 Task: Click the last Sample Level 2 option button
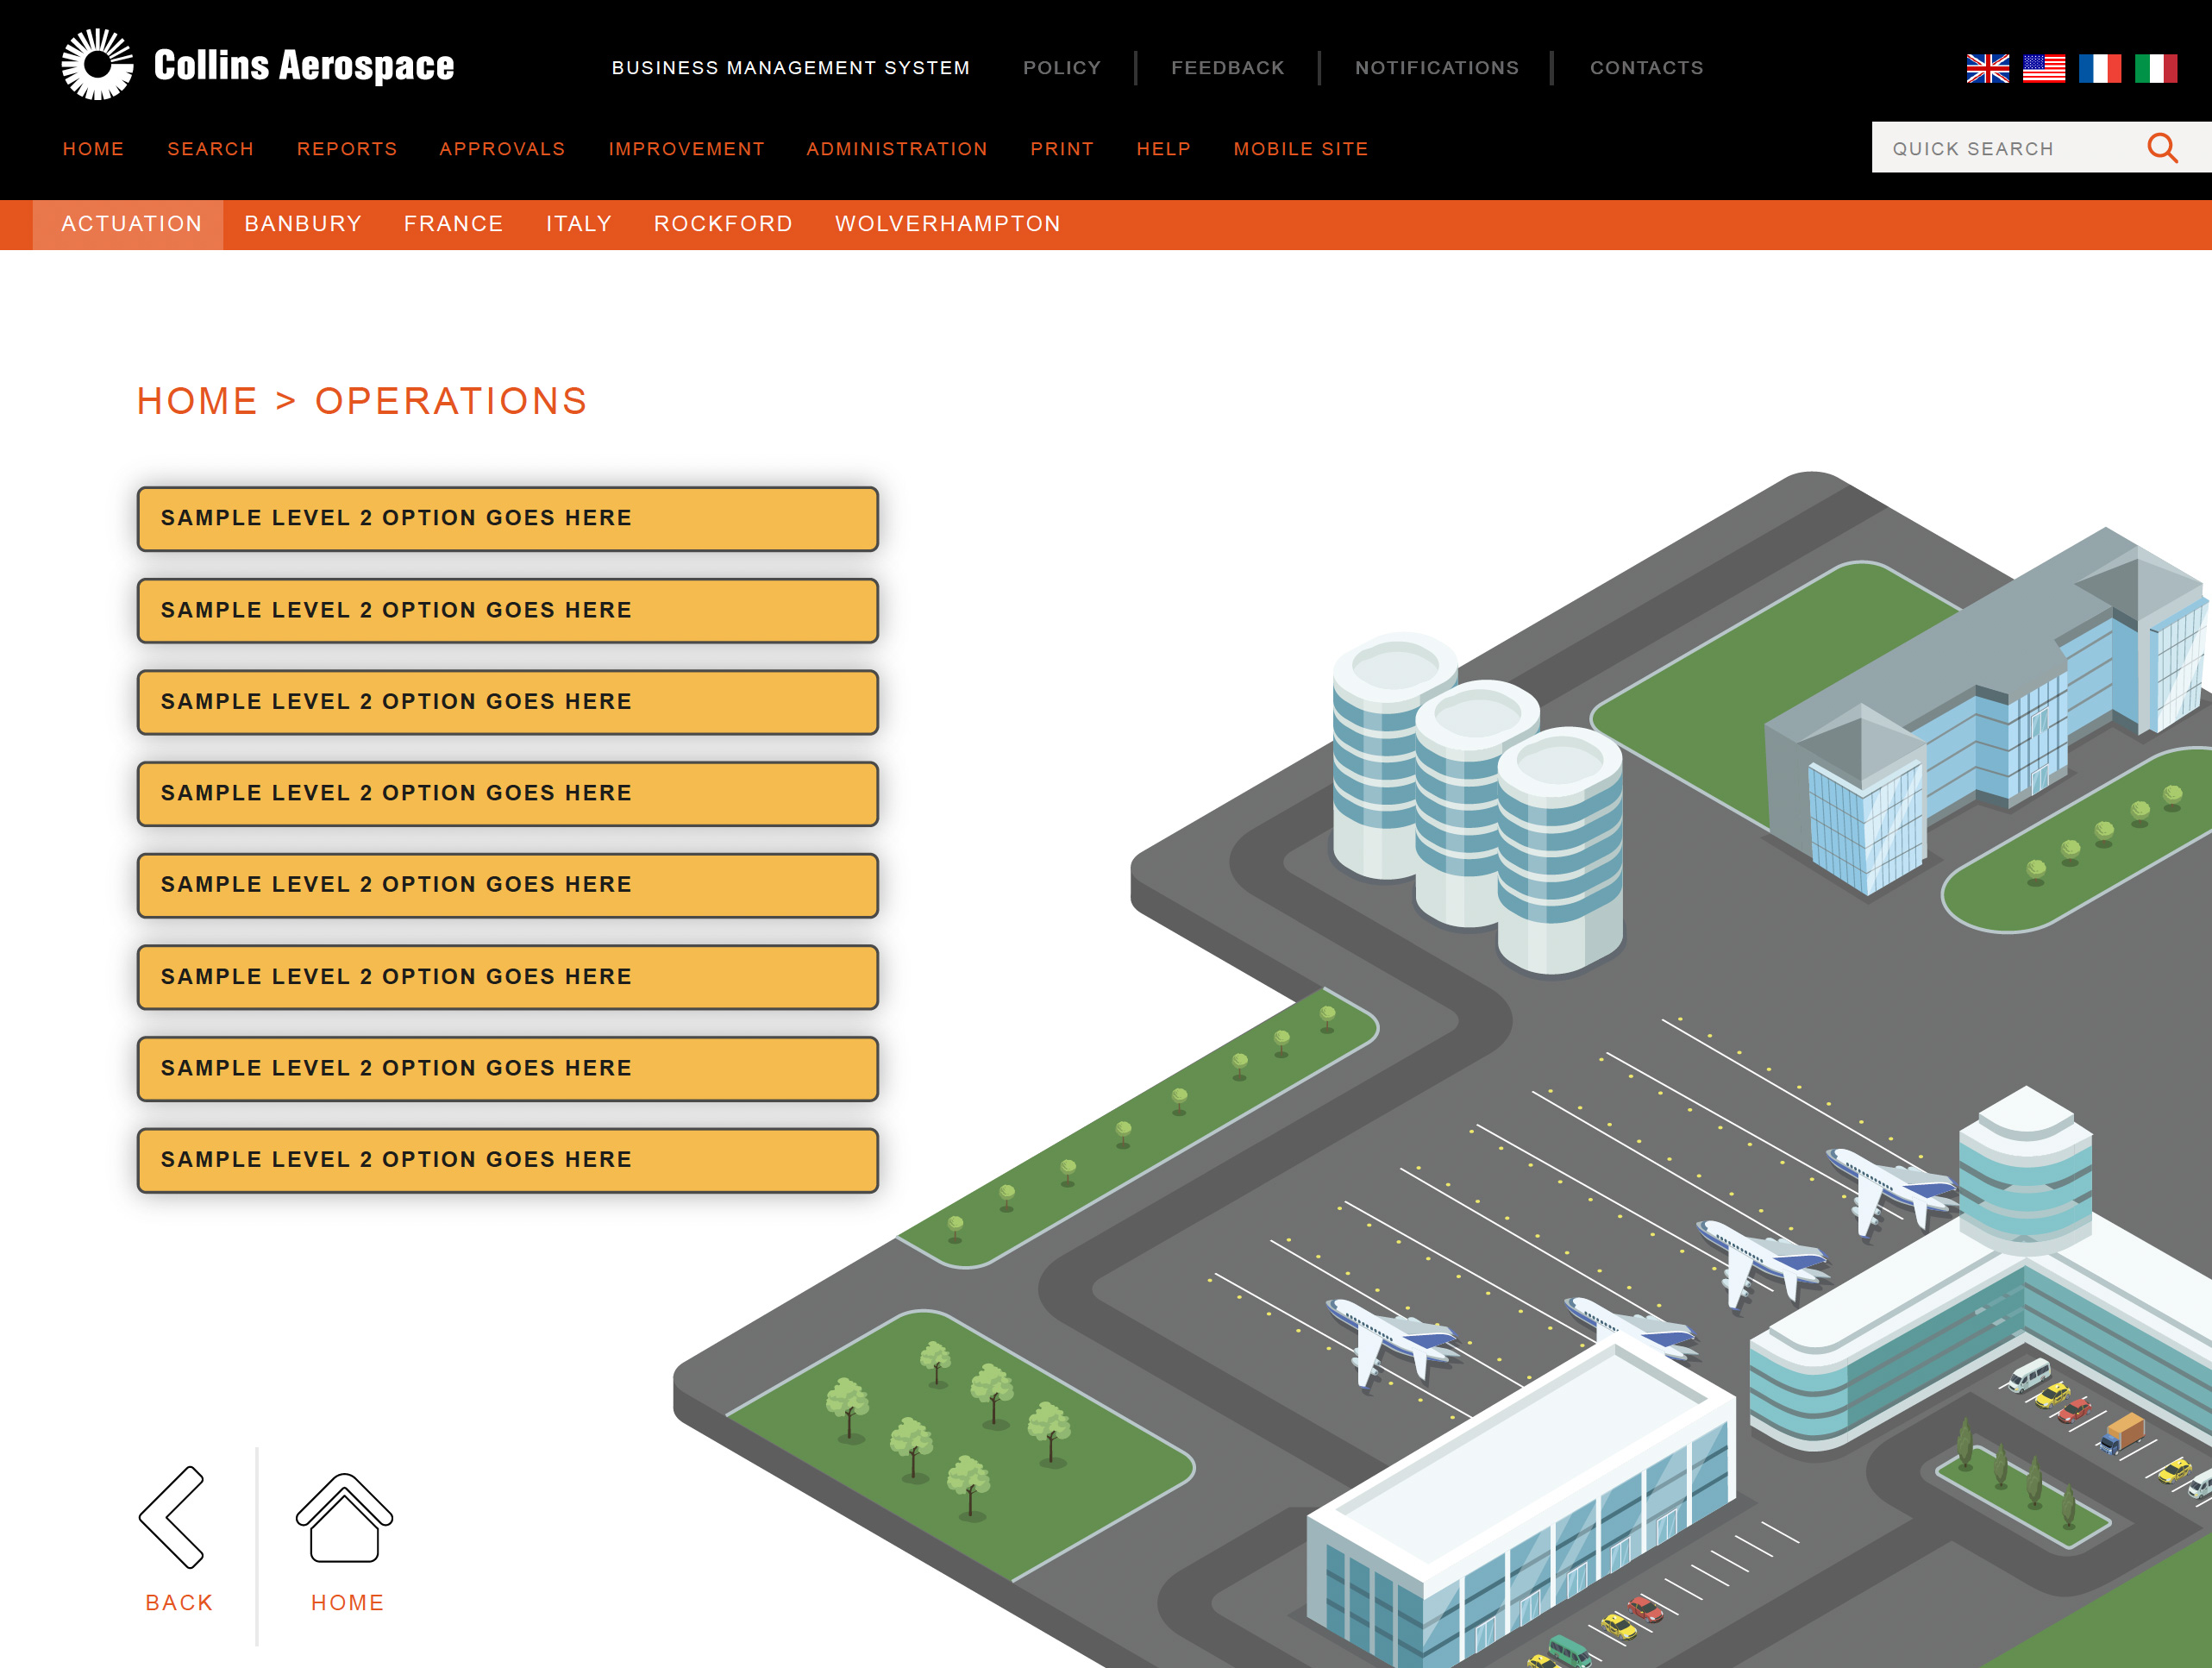pos(507,1160)
